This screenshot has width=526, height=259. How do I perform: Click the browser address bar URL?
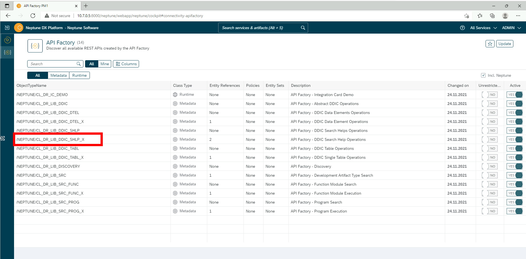pos(140,16)
